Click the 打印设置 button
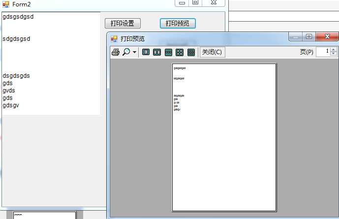This screenshot has height=219, width=339. coord(123,24)
